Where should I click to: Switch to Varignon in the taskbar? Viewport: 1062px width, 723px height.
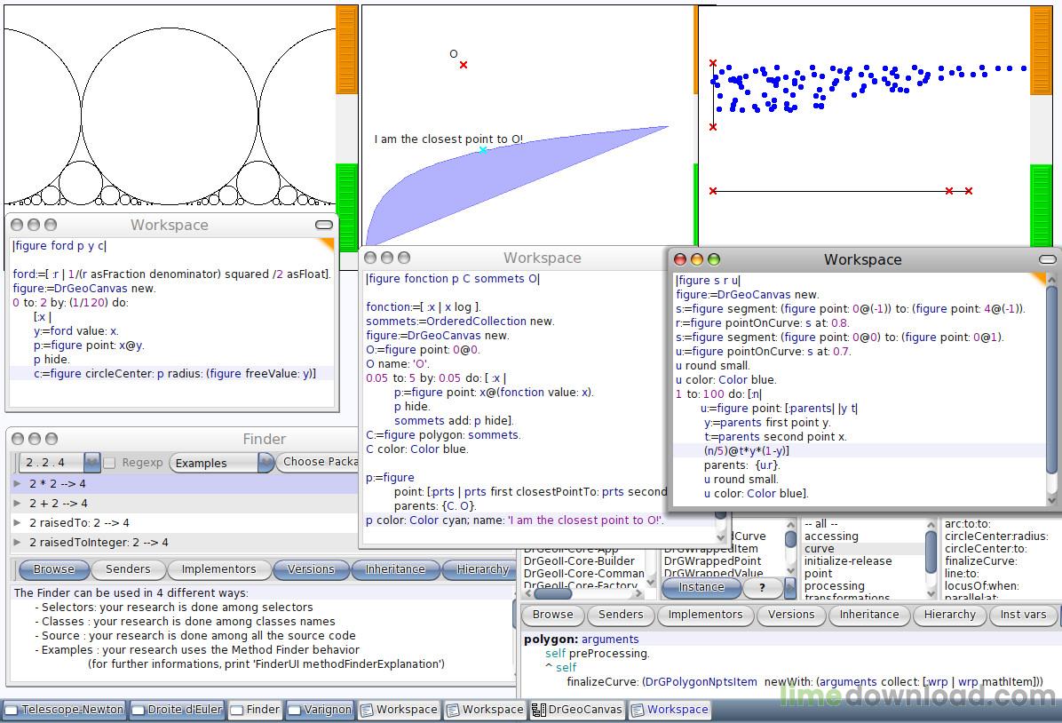click(321, 710)
